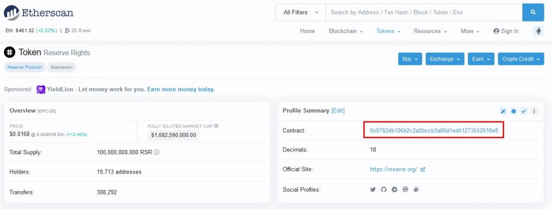Focus the search by address input field
Viewport: 552px width, 209px height.
click(424, 12)
